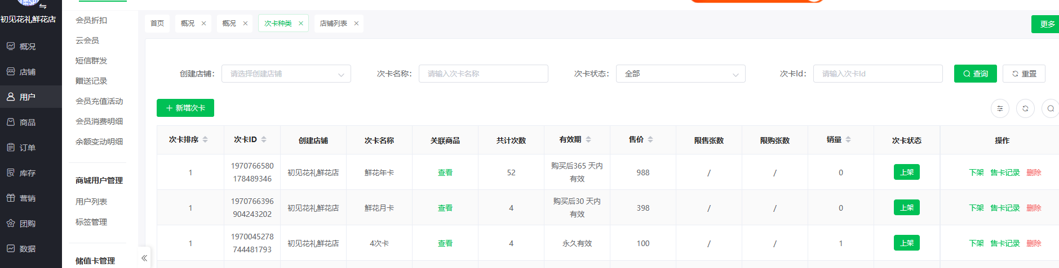Collapse the submenu with double-chevron icon
This screenshot has width=1059, height=268.
[x=144, y=258]
